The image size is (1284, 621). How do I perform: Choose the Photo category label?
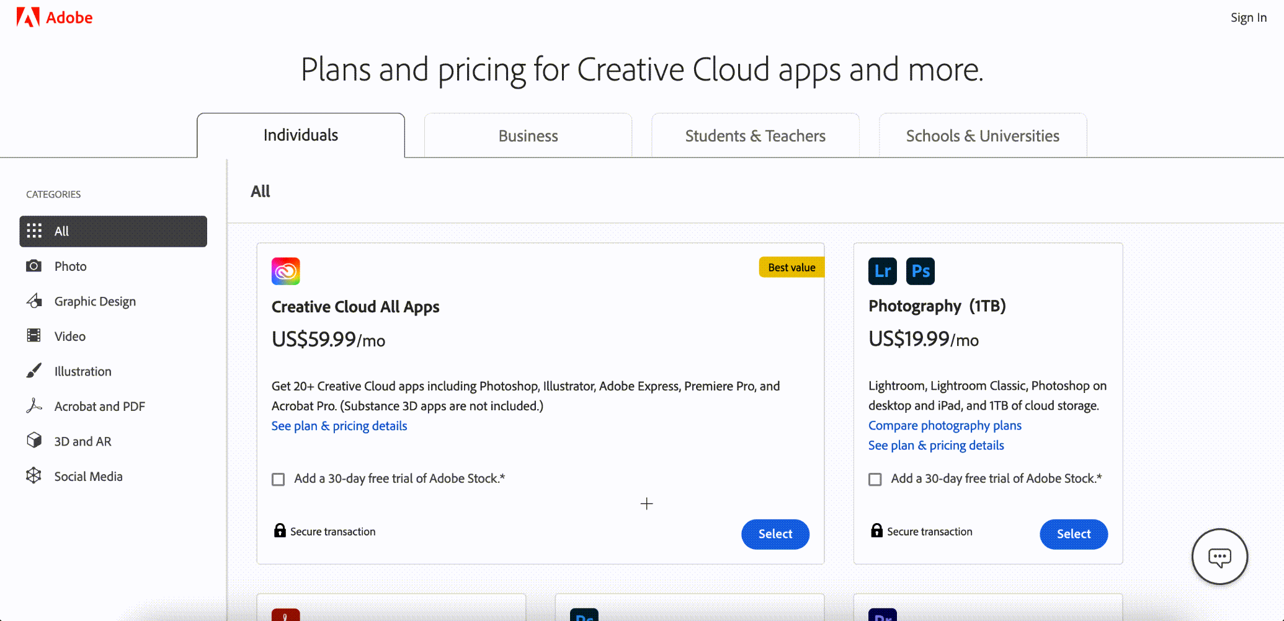70,266
